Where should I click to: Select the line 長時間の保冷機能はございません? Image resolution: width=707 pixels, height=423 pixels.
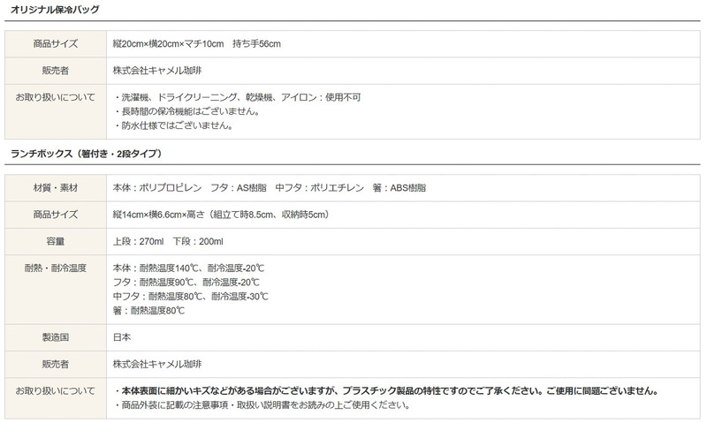[187, 111]
